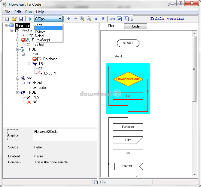Click the move up arrow icon

[x=96, y=19]
